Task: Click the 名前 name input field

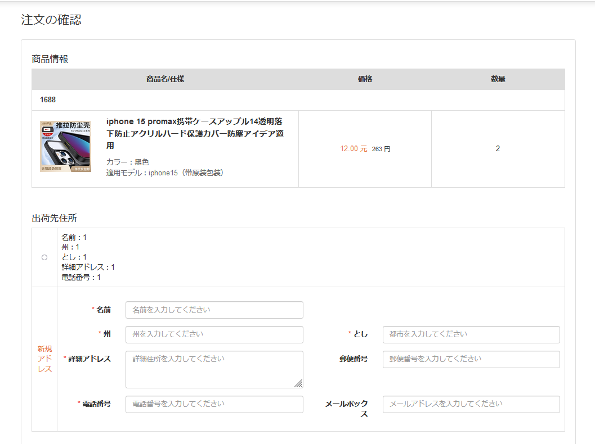Action: 214,310
